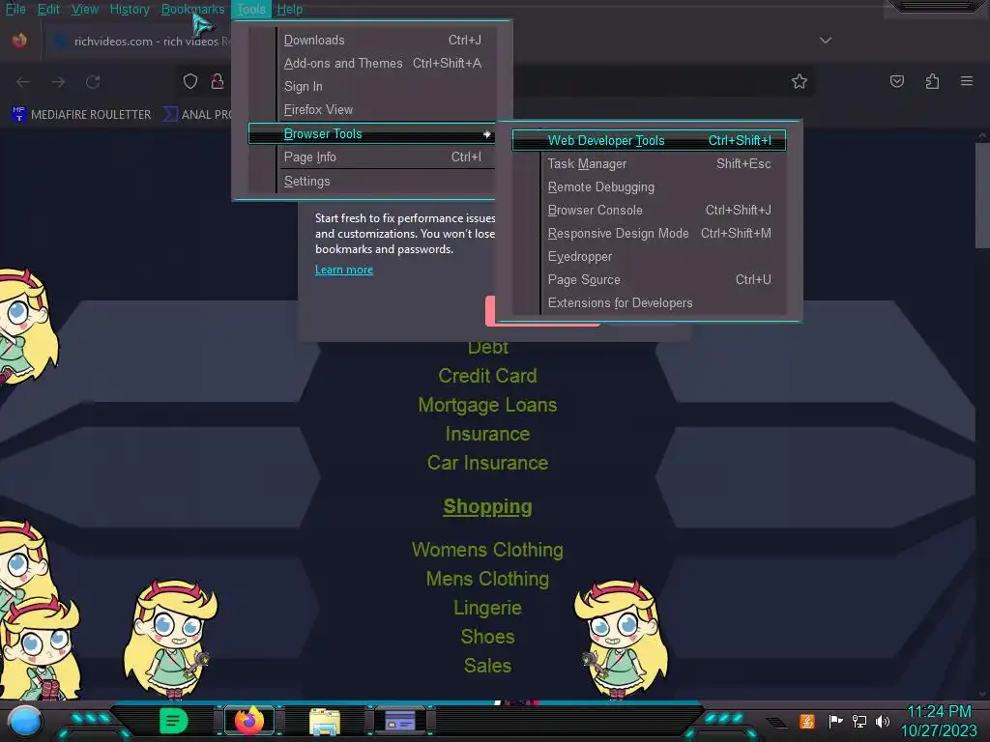Open the Edit menu
This screenshot has width=990, height=742.
pos(48,9)
